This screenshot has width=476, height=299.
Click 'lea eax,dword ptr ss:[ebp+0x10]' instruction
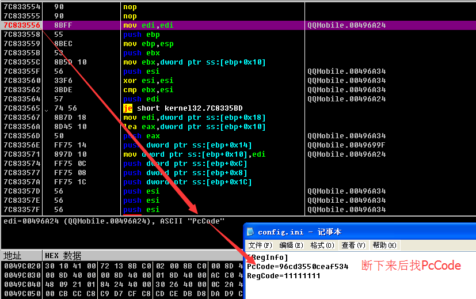click(195, 127)
